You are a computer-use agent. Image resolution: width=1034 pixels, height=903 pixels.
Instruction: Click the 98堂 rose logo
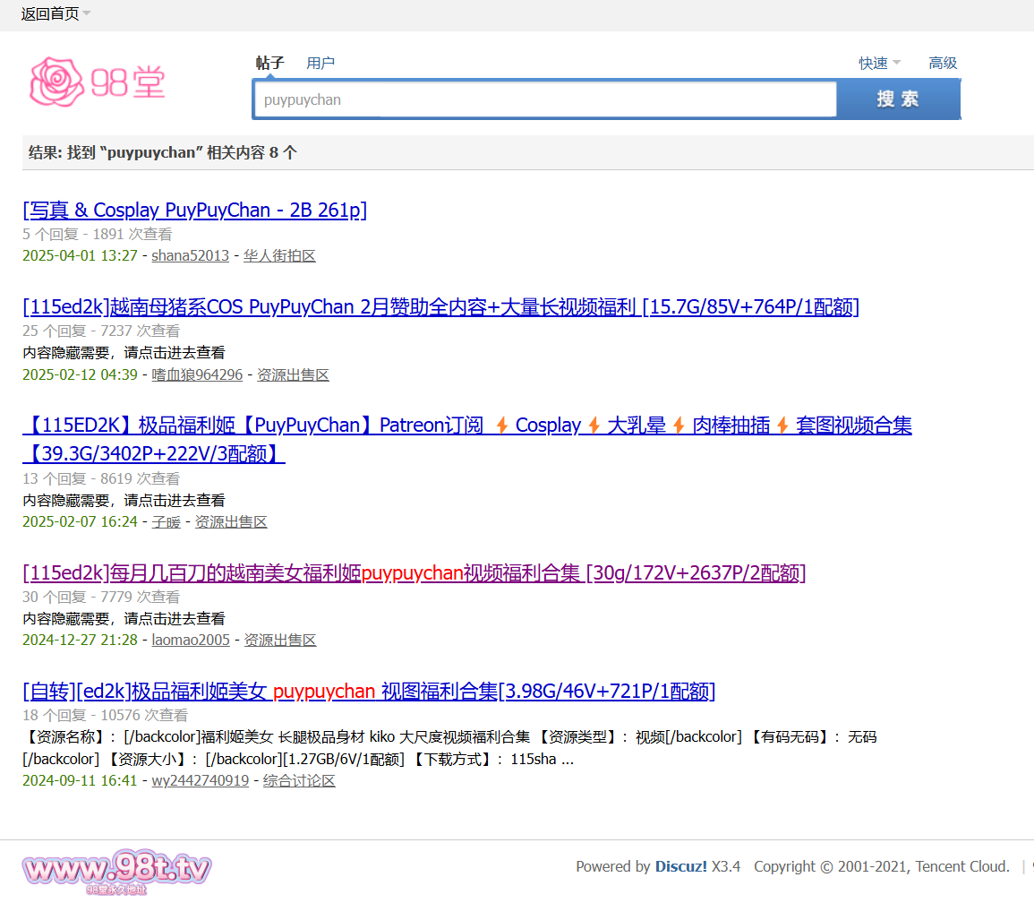pyautogui.click(x=98, y=82)
